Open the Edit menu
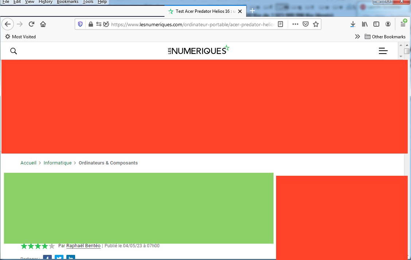This screenshot has height=260, width=411. [17, 2]
